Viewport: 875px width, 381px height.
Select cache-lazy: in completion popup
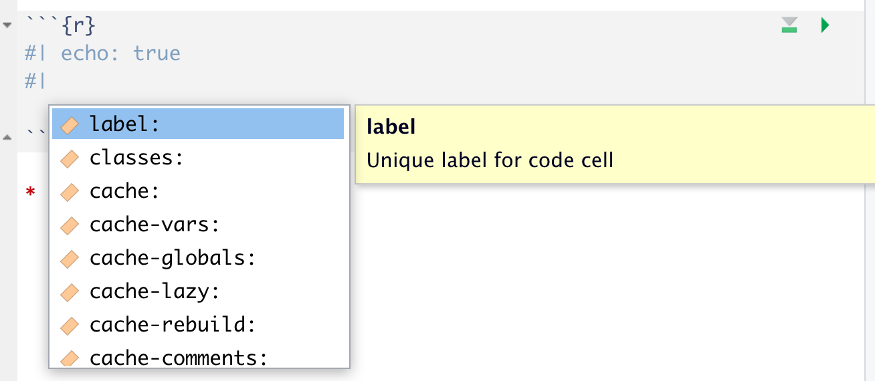coord(155,291)
